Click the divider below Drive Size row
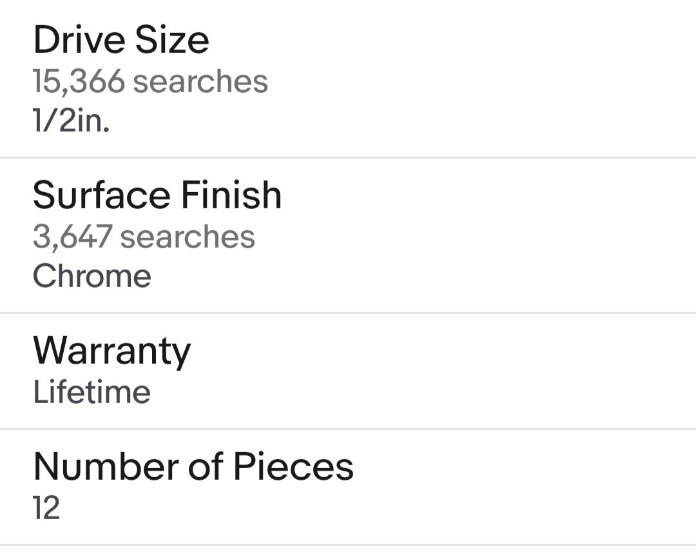The height and width of the screenshot is (552, 696). 348,157
